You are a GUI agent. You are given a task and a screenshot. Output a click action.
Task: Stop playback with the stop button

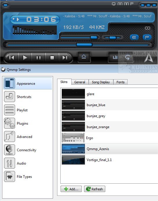[x=52, y=58]
